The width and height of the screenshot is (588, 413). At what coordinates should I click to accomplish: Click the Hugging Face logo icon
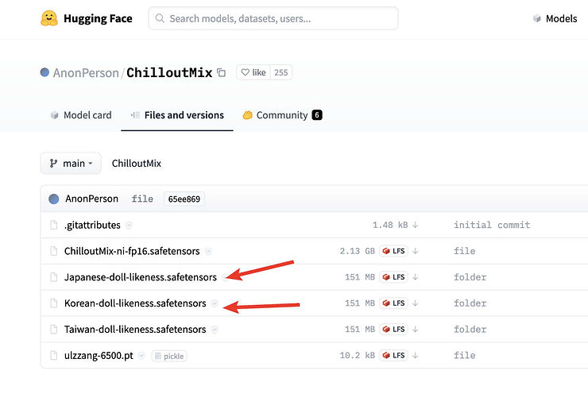click(49, 18)
